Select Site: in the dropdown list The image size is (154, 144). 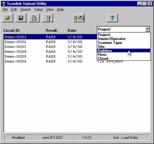coord(123,47)
